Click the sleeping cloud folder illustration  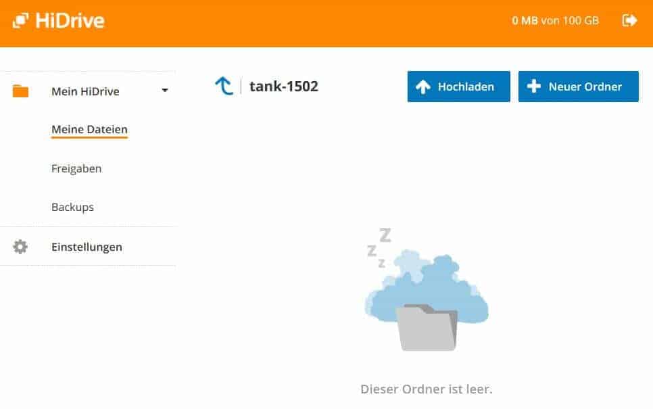pos(426,289)
